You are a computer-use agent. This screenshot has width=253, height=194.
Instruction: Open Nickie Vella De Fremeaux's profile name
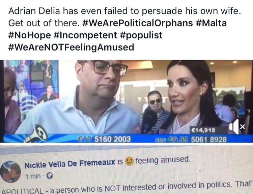70,163
